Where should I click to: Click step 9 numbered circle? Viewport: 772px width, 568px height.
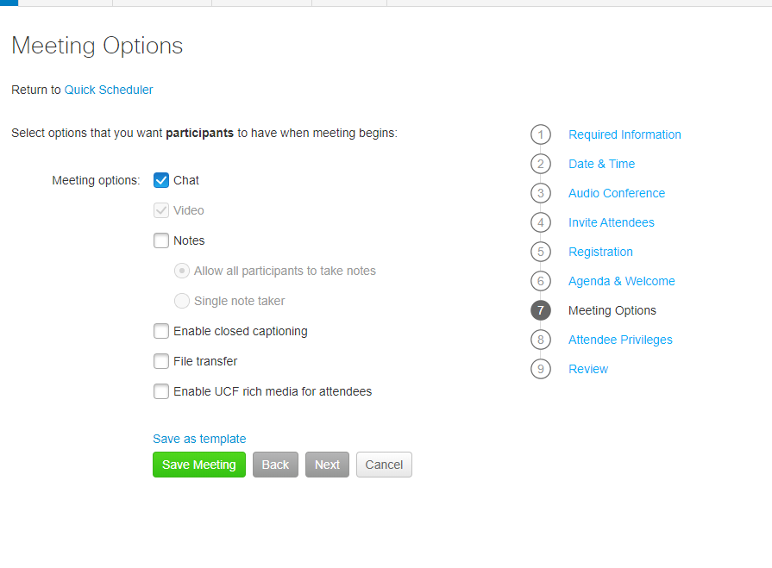(x=541, y=369)
